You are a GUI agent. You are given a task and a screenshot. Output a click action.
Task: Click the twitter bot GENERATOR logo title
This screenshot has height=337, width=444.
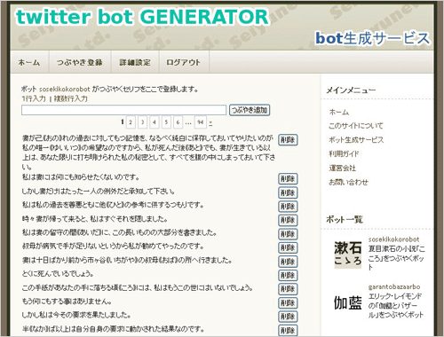pos(142,17)
